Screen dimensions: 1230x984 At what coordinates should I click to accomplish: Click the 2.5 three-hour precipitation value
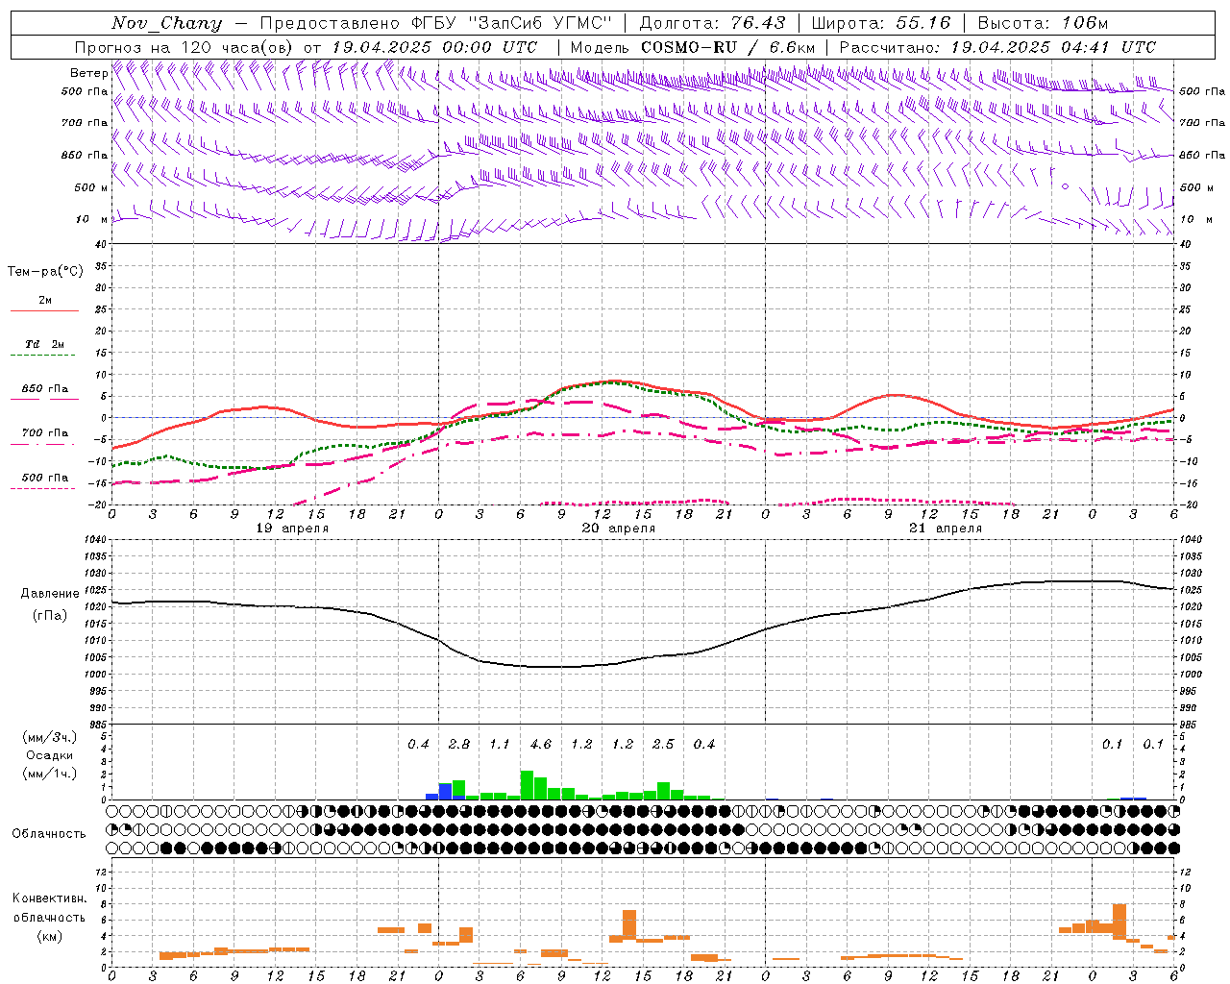[663, 745]
